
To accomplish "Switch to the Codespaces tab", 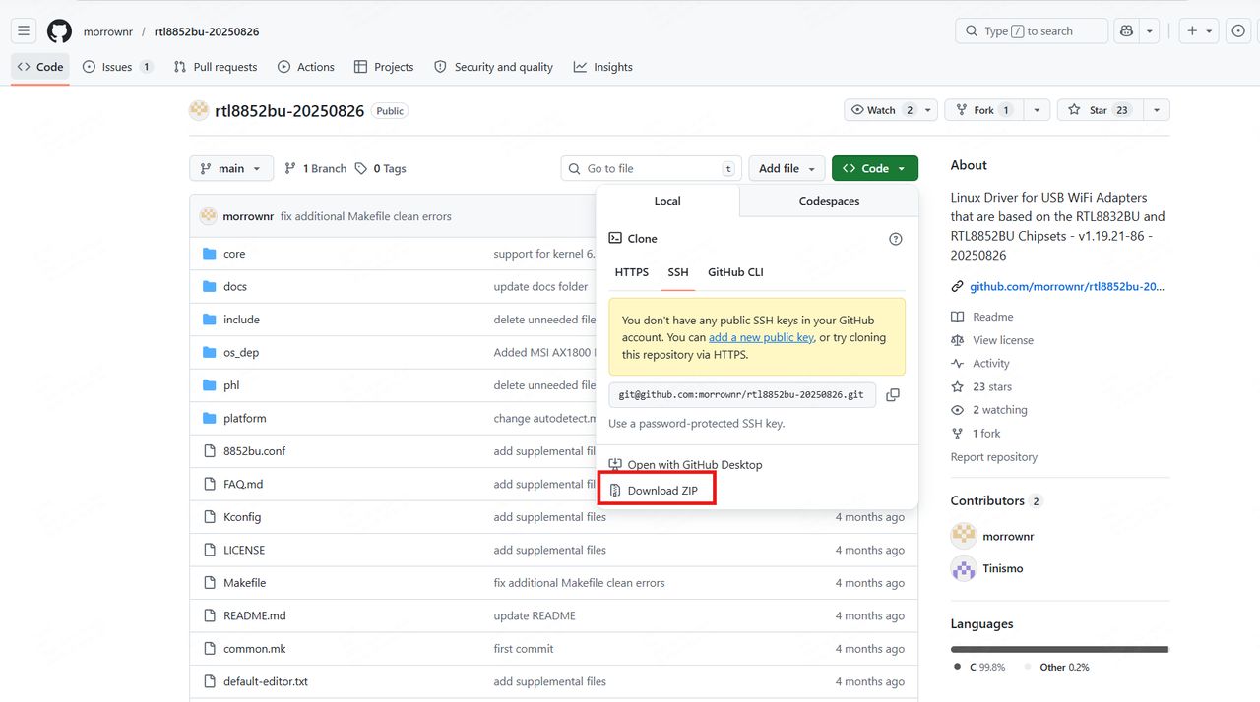I will point(829,201).
